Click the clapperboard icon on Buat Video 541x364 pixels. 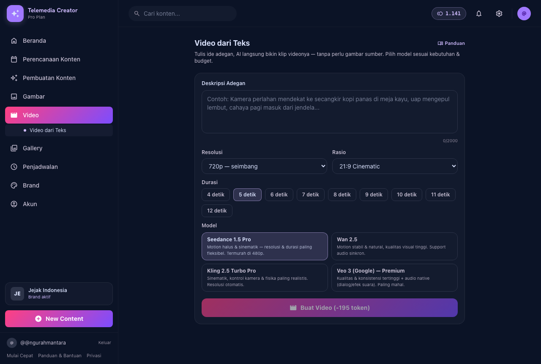[x=293, y=308]
